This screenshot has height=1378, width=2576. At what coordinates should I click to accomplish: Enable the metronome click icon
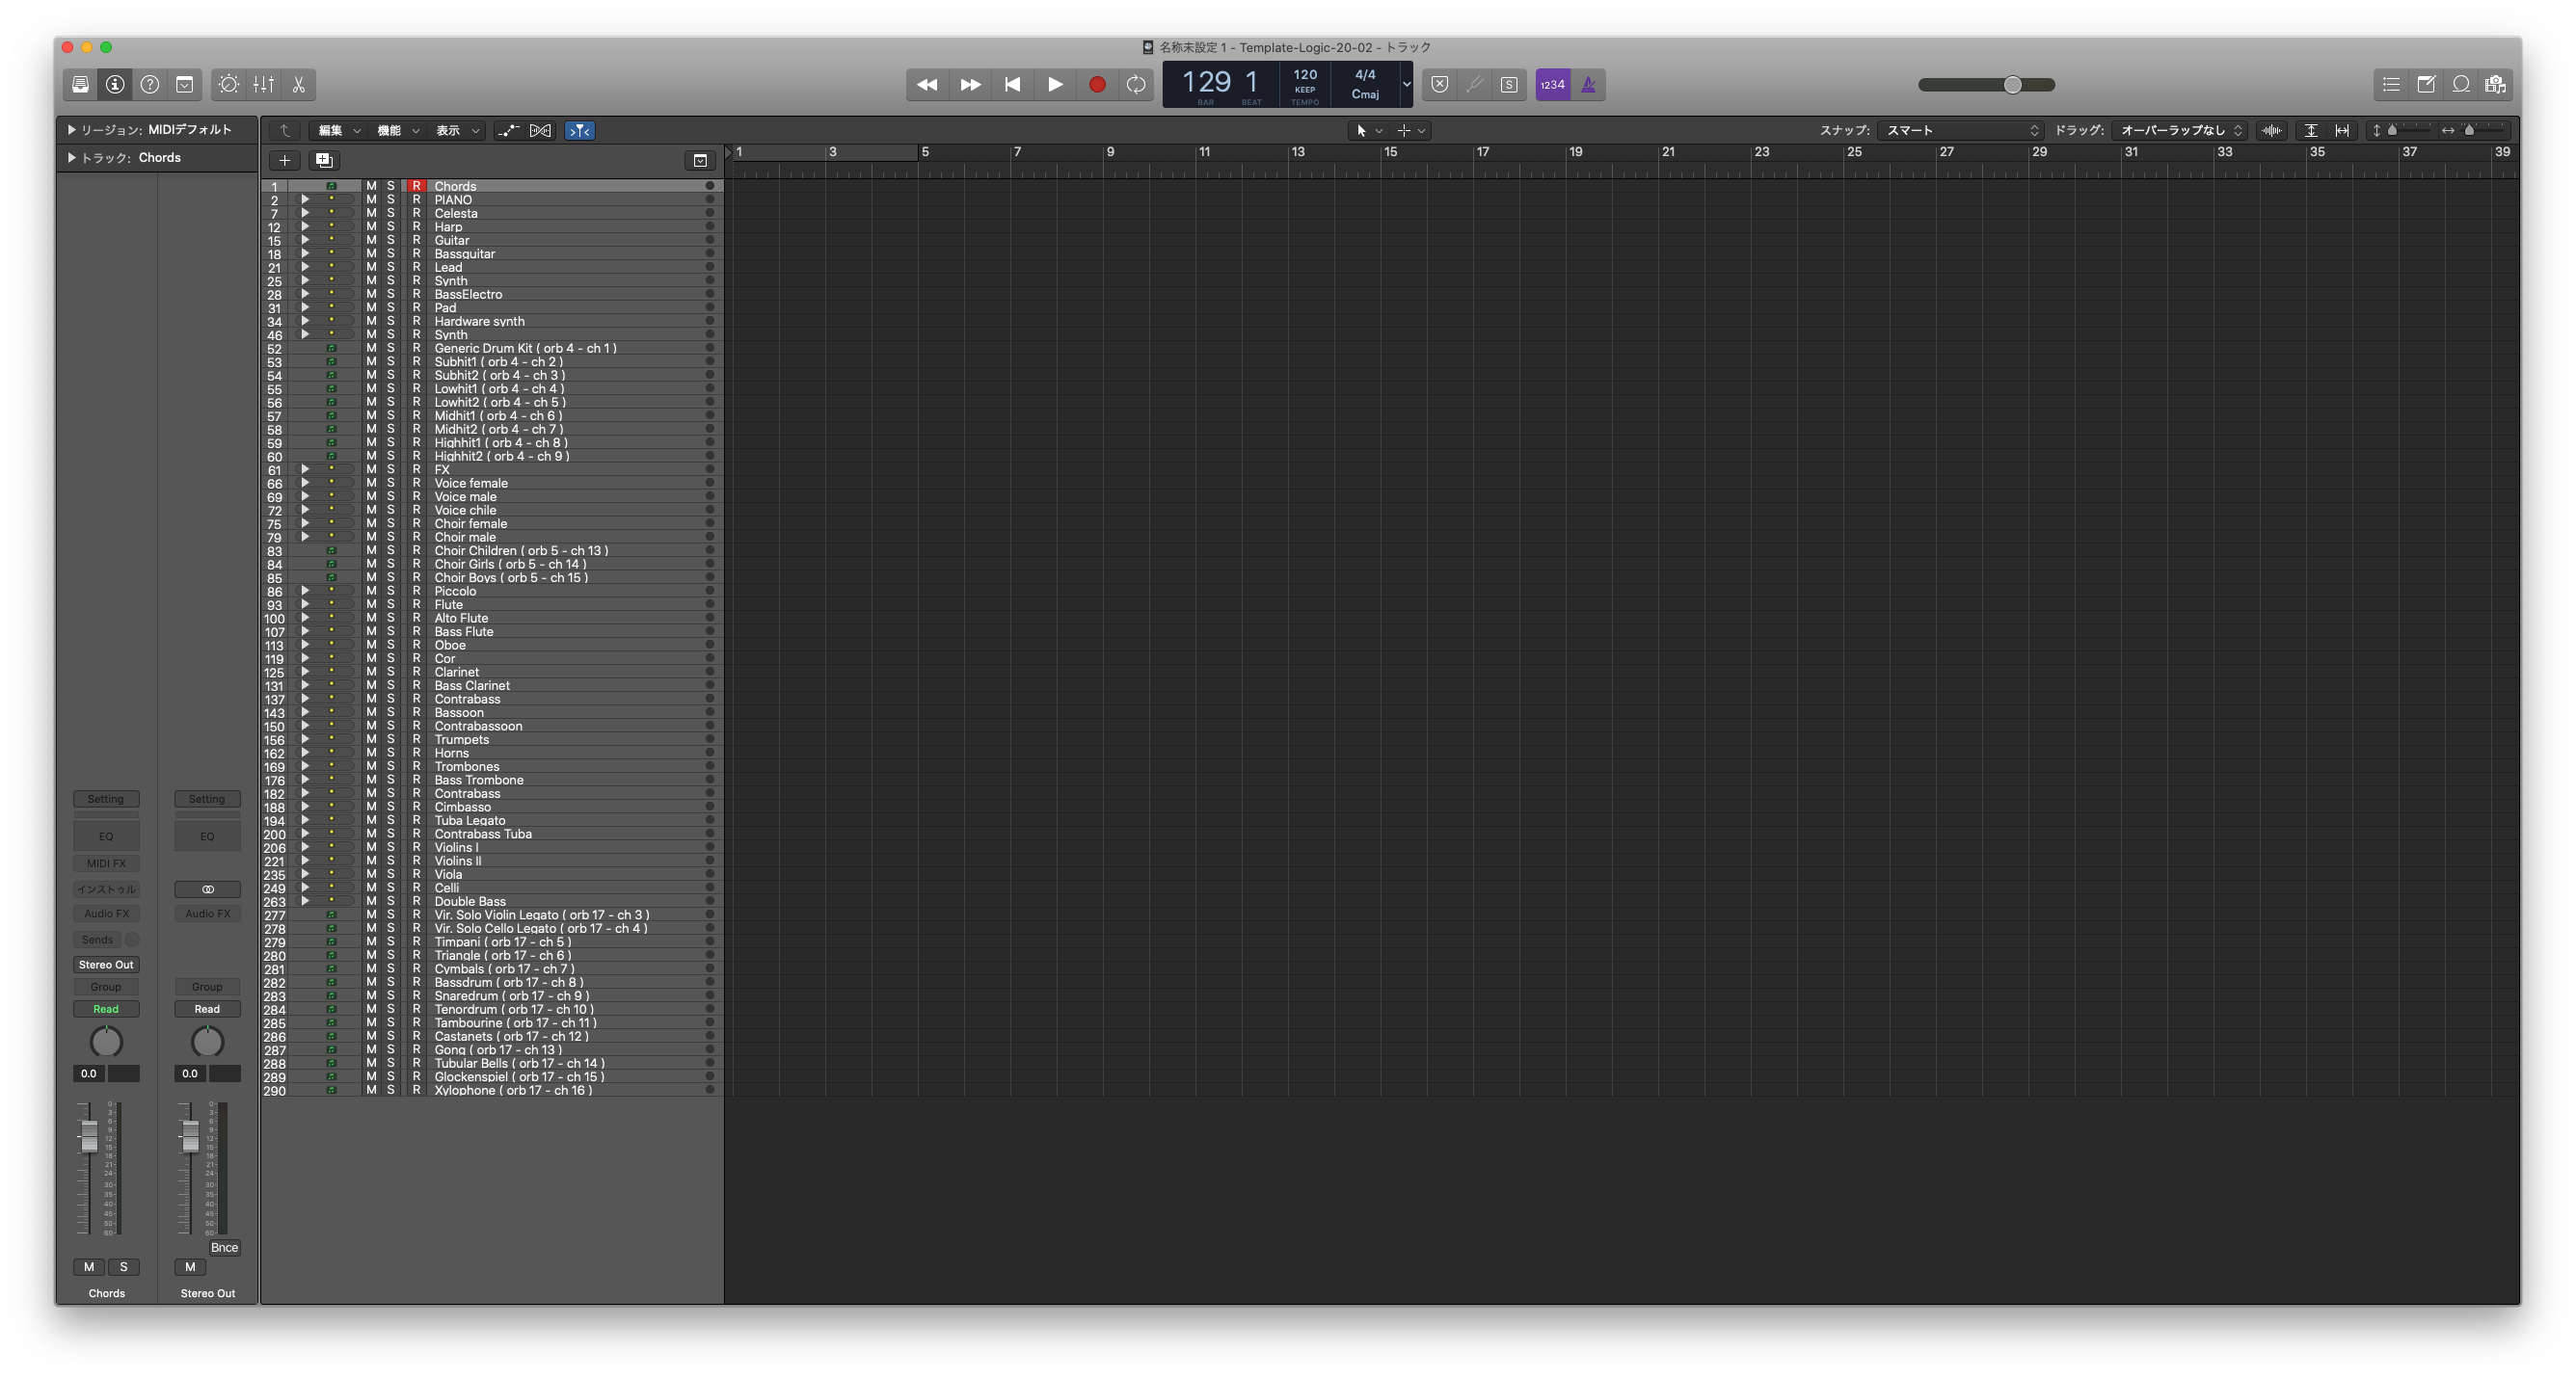click(1588, 85)
